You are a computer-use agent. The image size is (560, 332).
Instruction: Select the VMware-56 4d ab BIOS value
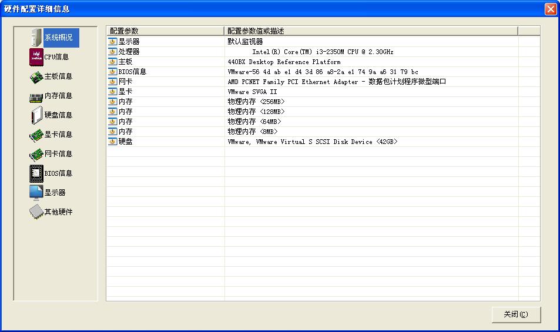[x=323, y=72]
